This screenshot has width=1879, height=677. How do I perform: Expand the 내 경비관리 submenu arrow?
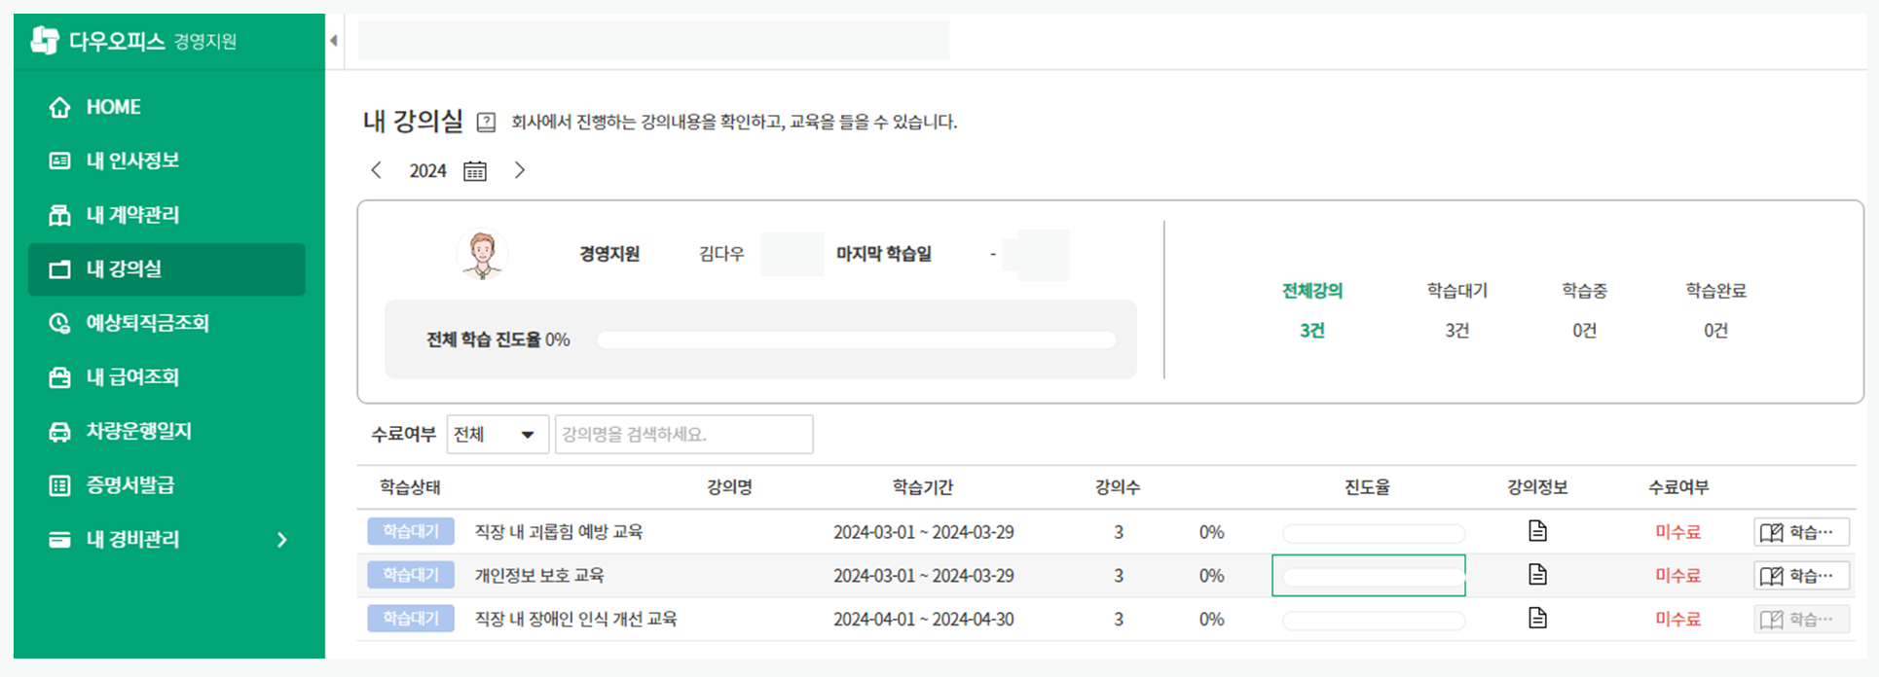pos(282,540)
